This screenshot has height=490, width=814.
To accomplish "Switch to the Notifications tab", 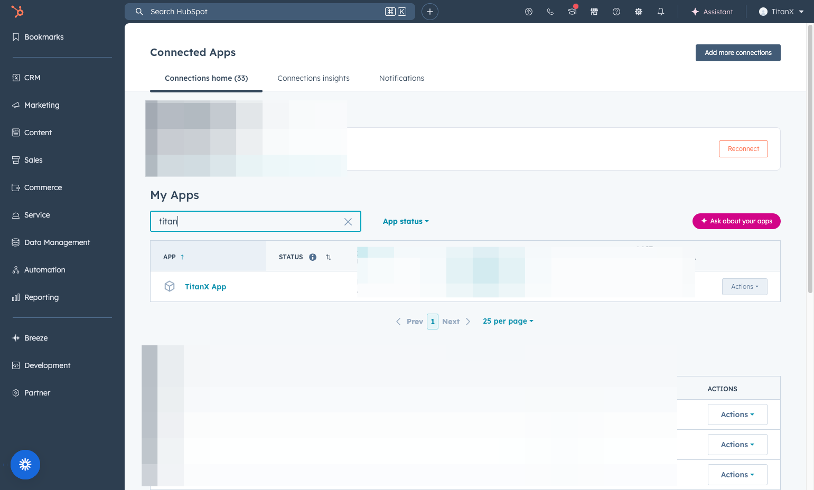I will point(401,78).
